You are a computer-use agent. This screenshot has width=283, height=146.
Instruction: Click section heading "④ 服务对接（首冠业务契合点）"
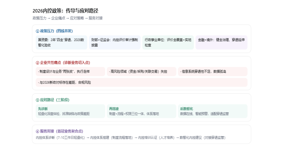point(59,131)
